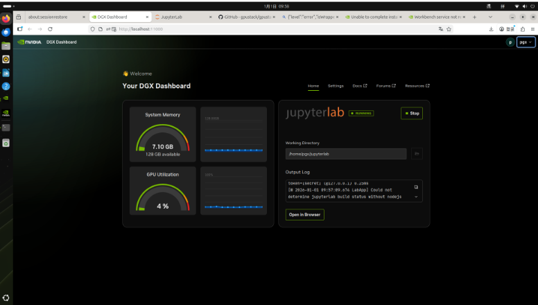Switch to the Settings tab
The height and width of the screenshot is (305, 538).
336,86
